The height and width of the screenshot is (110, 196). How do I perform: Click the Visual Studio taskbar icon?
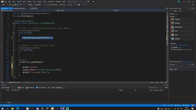tap(62, 108)
